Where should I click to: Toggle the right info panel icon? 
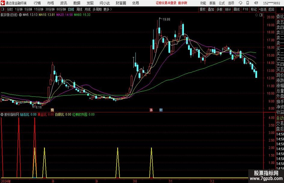[261, 15]
